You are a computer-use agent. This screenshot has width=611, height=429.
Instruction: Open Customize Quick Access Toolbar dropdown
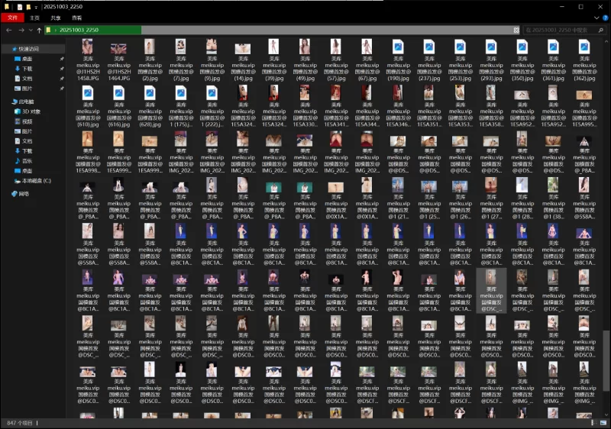37,6
